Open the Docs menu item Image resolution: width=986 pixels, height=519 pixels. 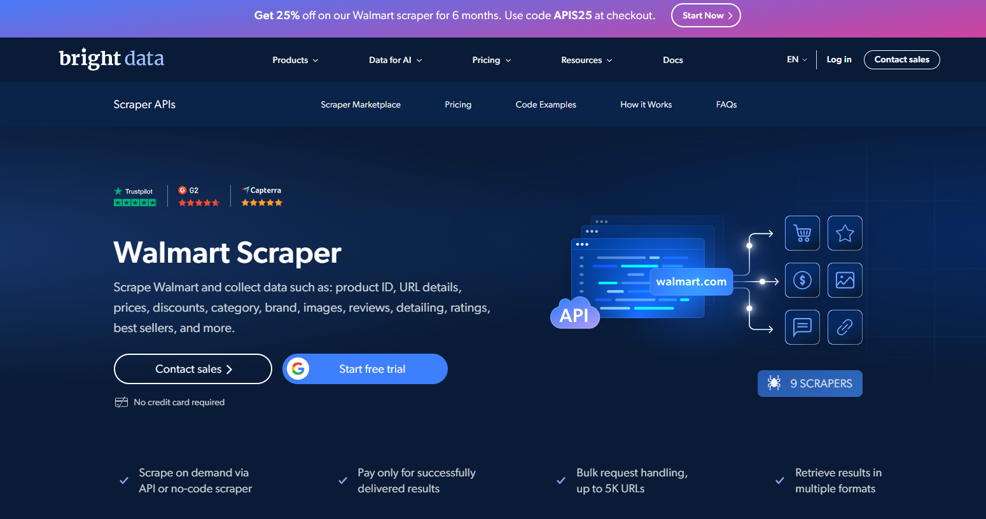click(x=672, y=60)
